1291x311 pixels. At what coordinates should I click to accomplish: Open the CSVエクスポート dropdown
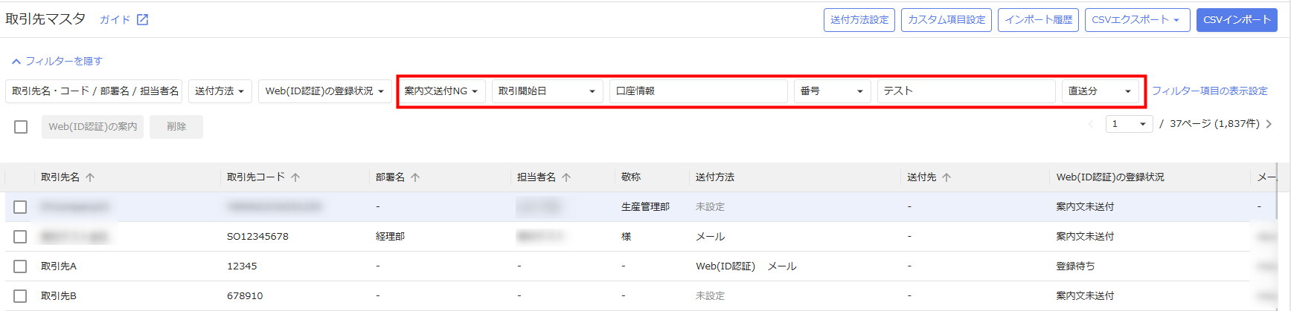(x=1135, y=20)
